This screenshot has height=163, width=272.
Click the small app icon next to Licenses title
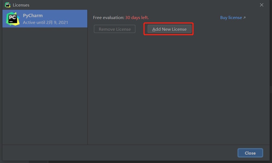(x=7, y=5)
